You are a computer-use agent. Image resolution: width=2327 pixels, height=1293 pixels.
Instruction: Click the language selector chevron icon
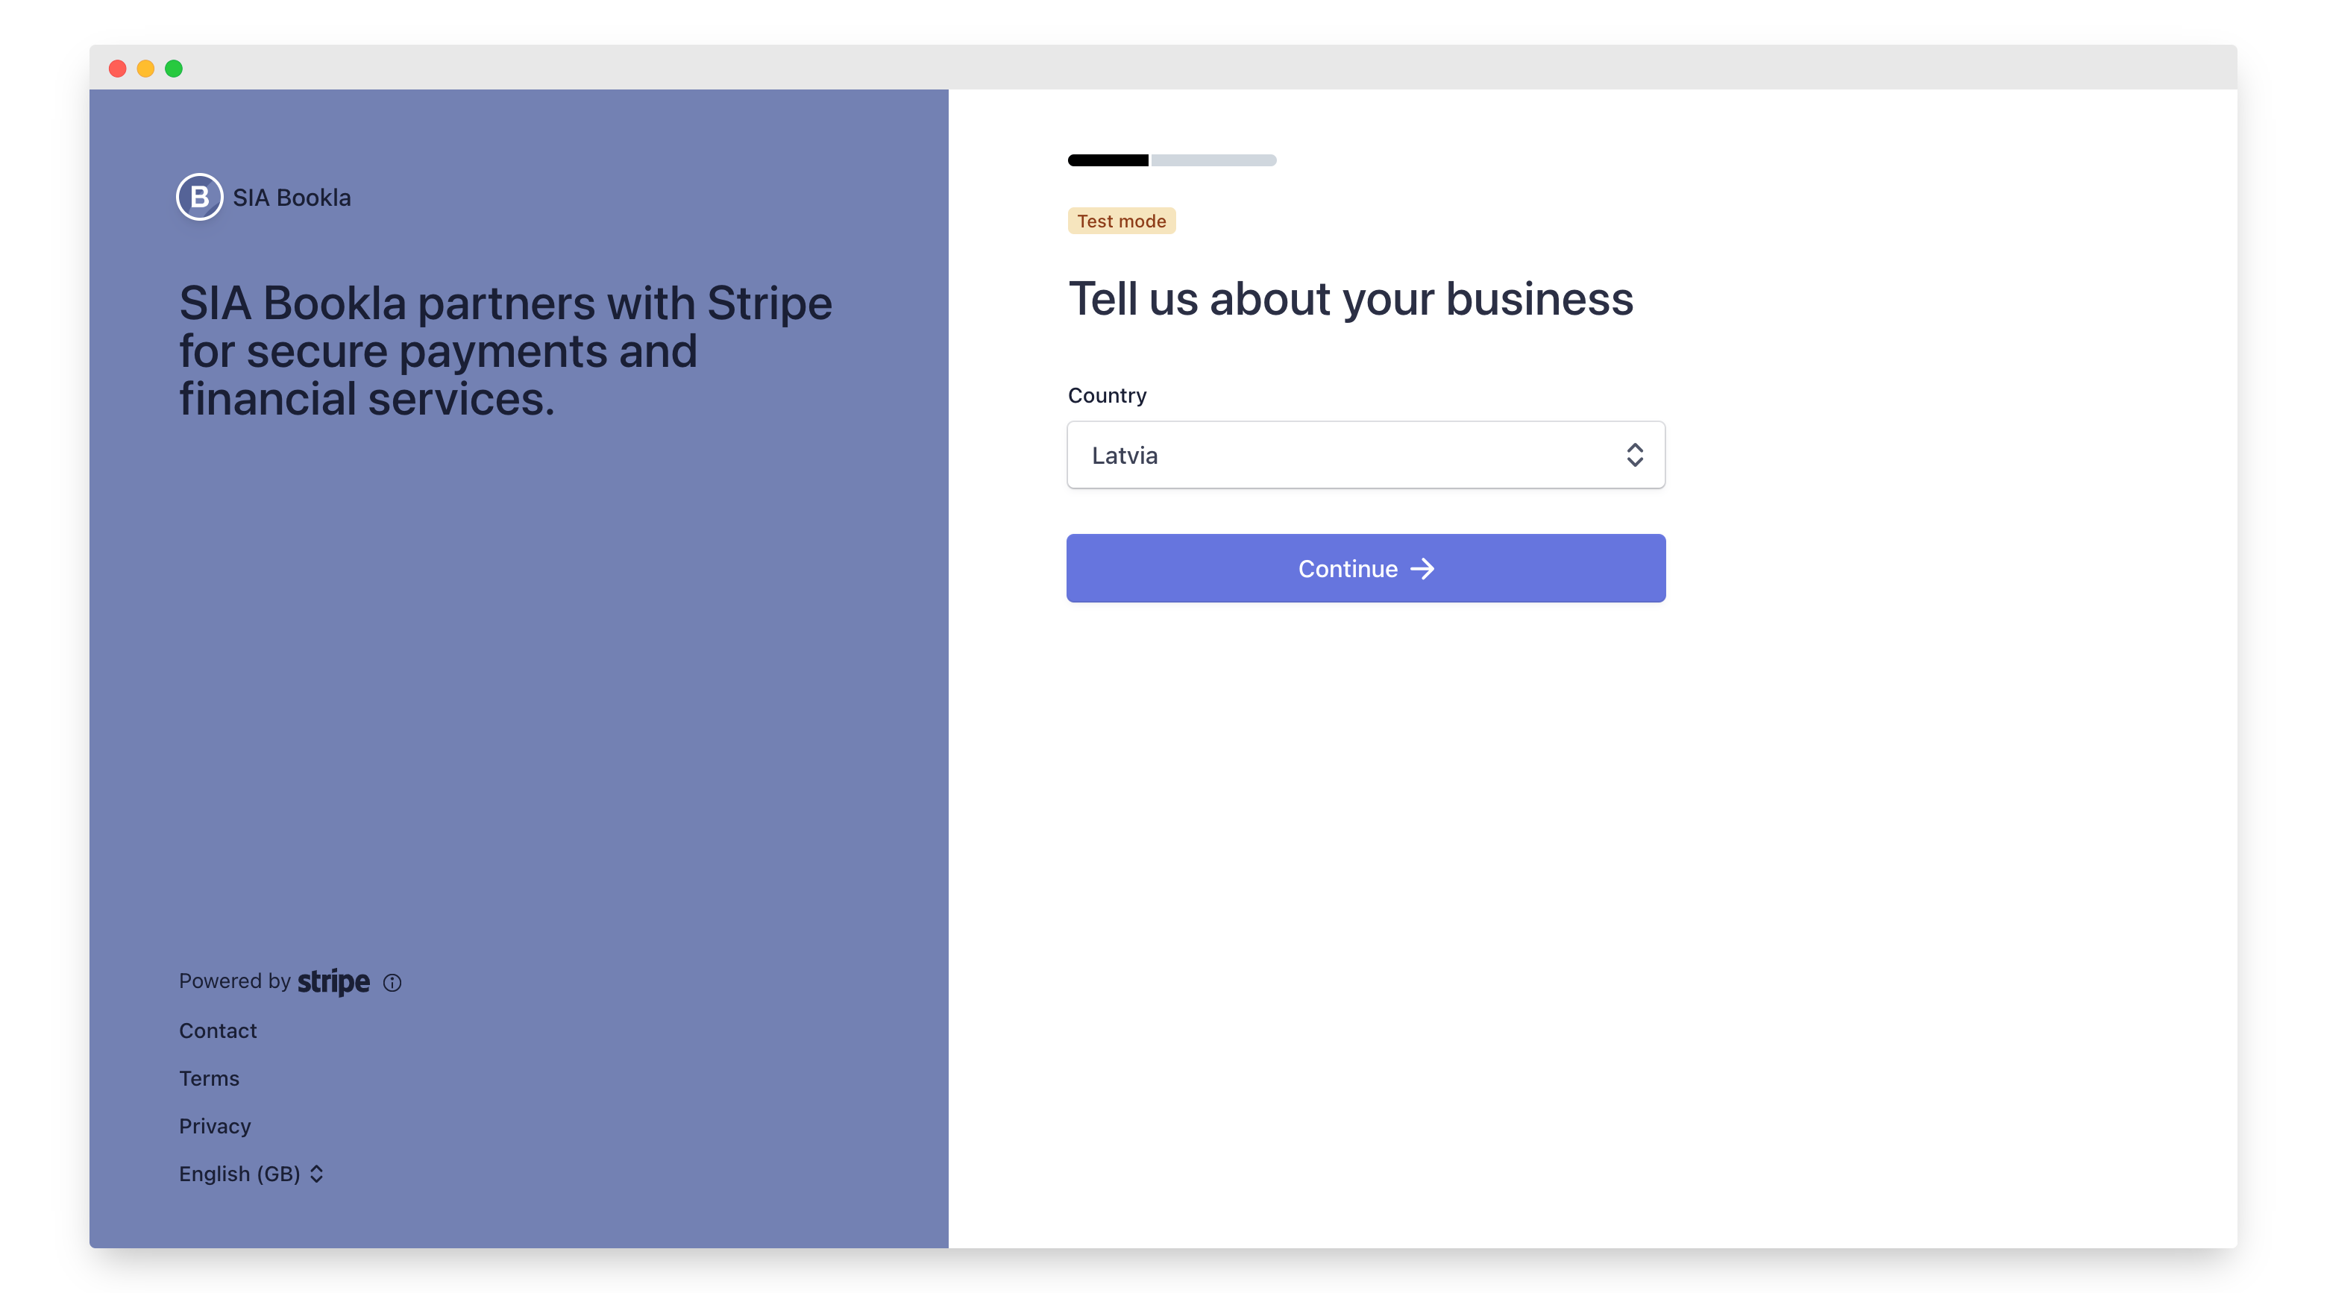click(316, 1174)
